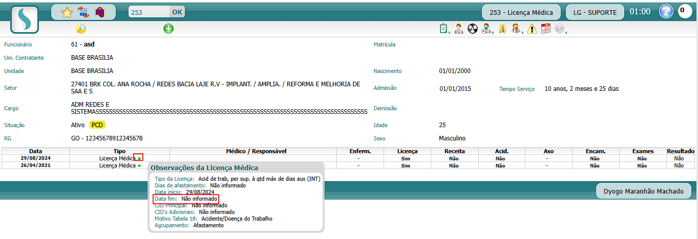Select the 26/04/2021 date cell

tap(35, 165)
